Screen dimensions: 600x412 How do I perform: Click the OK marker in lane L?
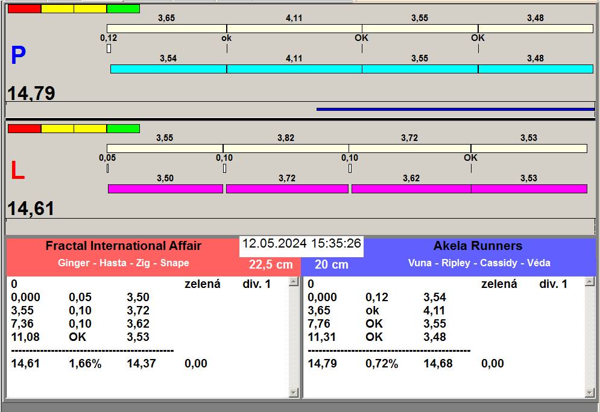pos(471,158)
